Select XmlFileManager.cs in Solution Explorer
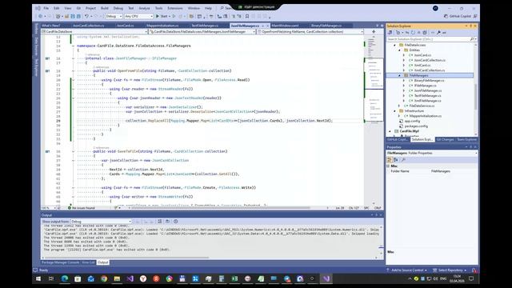 tap(427, 101)
